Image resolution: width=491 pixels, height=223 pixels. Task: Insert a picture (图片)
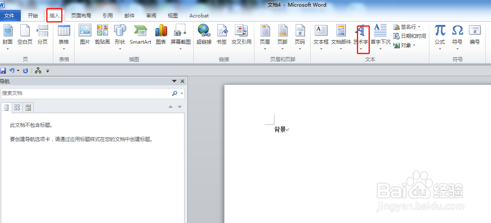point(85,35)
